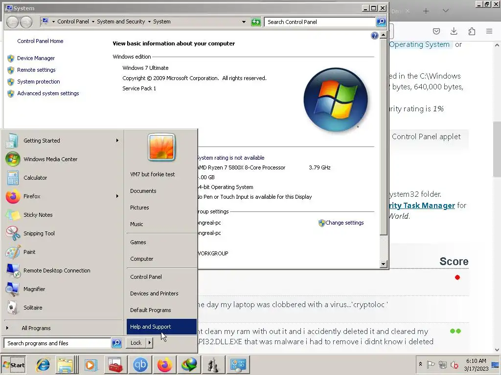Viewport: 501px width, 375px height.
Task: Go forward in the System window
Action: 26,21
